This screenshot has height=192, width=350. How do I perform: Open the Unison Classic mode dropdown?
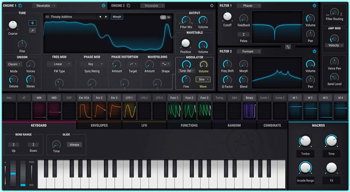(14, 64)
